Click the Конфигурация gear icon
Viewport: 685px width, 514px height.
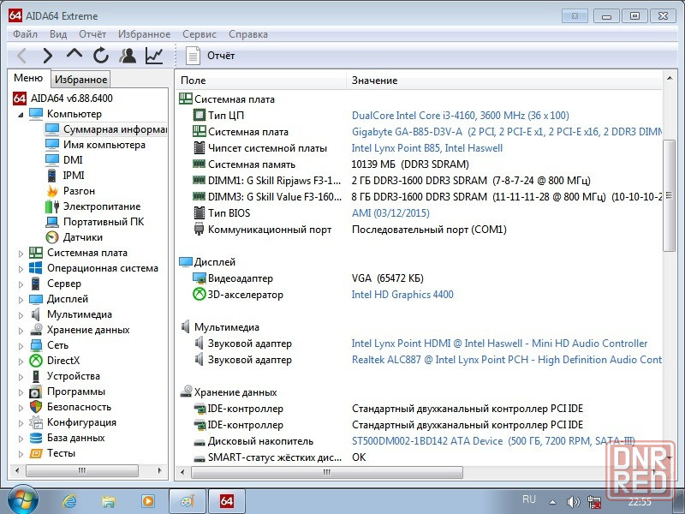pyautogui.click(x=36, y=422)
